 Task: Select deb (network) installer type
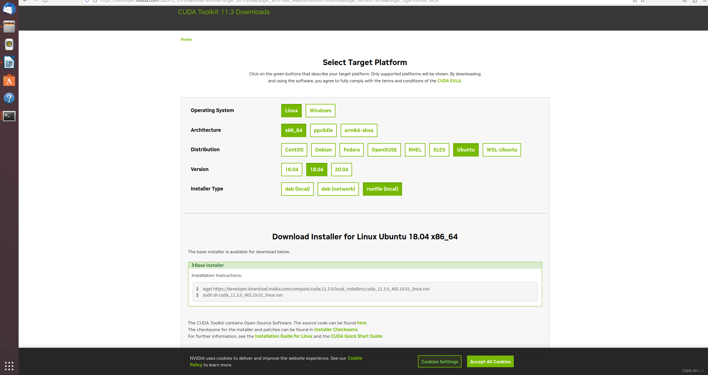click(338, 189)
